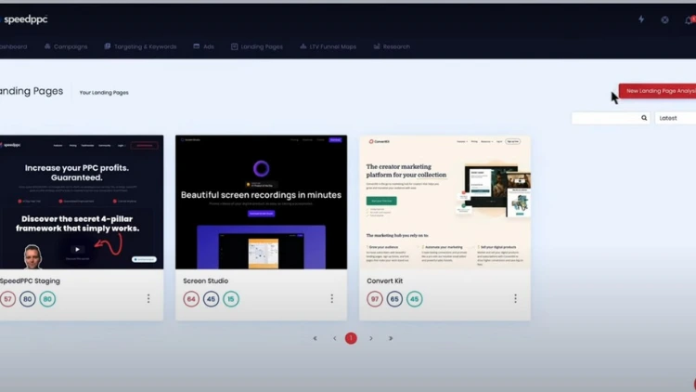
Task: Open the SpeedPPC Staging thumbnail
Action: tap(82, 203)
